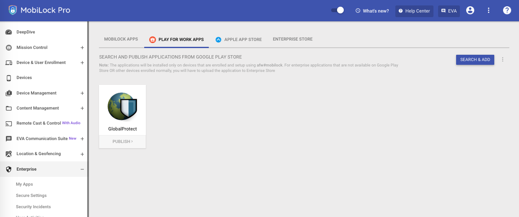The width and height of the screenshot is (519, 217).
Task: Open top bar three-dot menu
Action: pos(489,10)
